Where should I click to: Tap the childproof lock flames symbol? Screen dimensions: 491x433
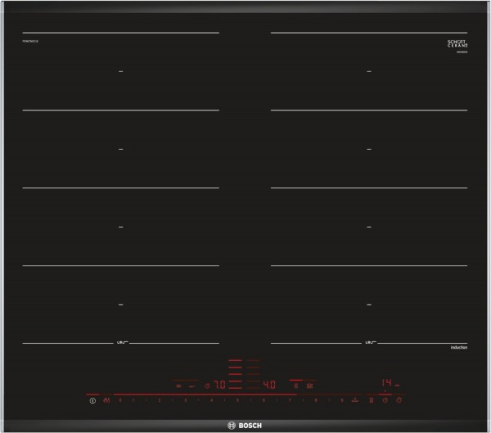click(106, 400)
